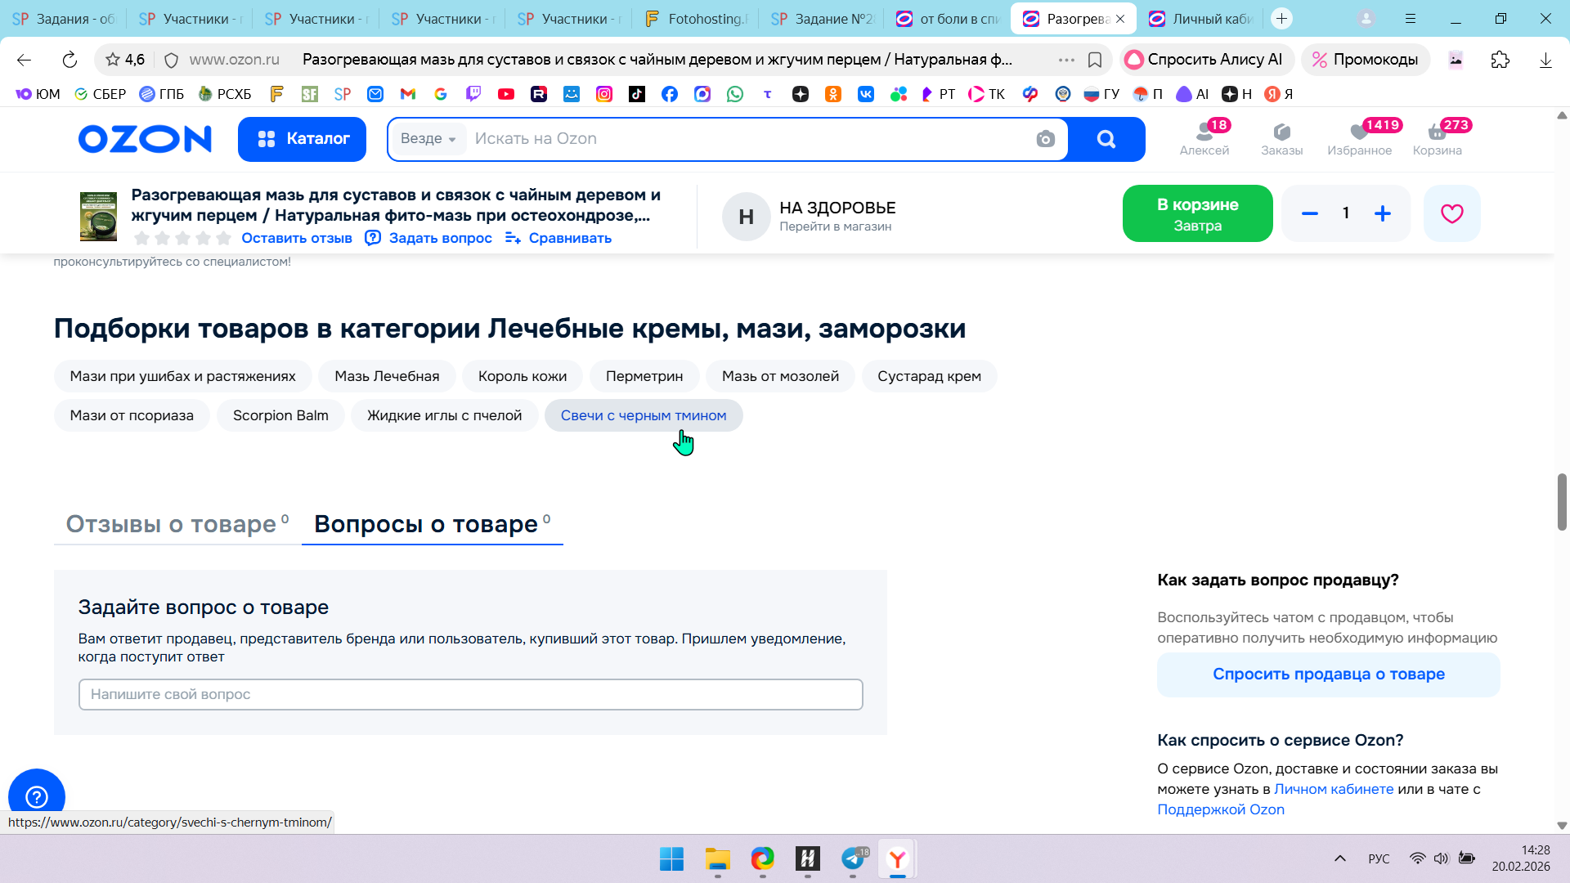Click the Напишите свой вопрос input field
Viewport: 1570px width, 883px height.
[470, 694]
